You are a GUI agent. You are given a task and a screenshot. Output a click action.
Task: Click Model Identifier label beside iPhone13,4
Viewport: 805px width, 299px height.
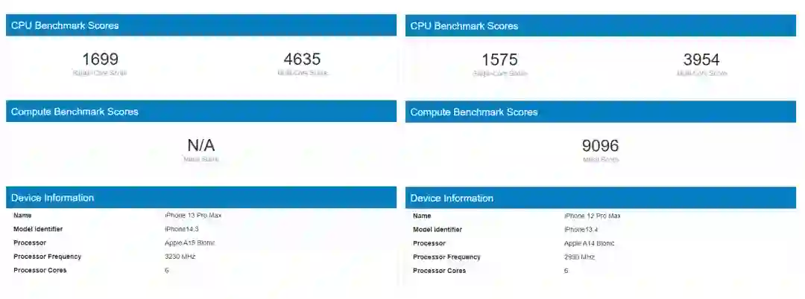click(x=438, y=230)
